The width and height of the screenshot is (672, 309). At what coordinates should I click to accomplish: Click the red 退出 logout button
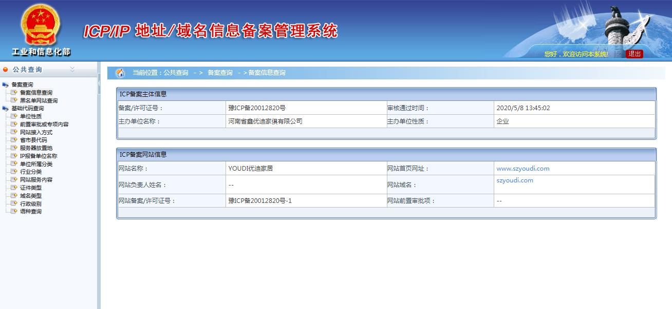click(634, 53)
